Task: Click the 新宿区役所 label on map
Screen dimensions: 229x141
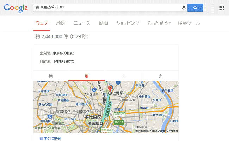Action: (63, 112)
